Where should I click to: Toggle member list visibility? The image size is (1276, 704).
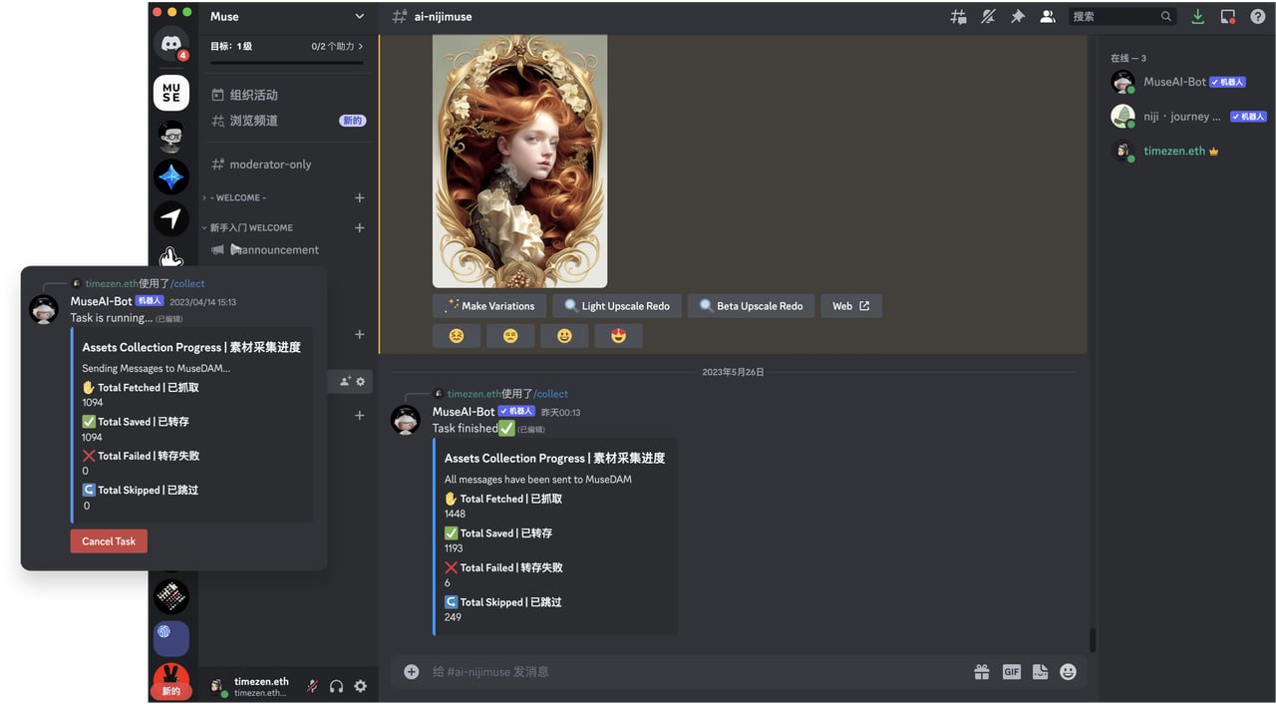(x=1048, y=17)
